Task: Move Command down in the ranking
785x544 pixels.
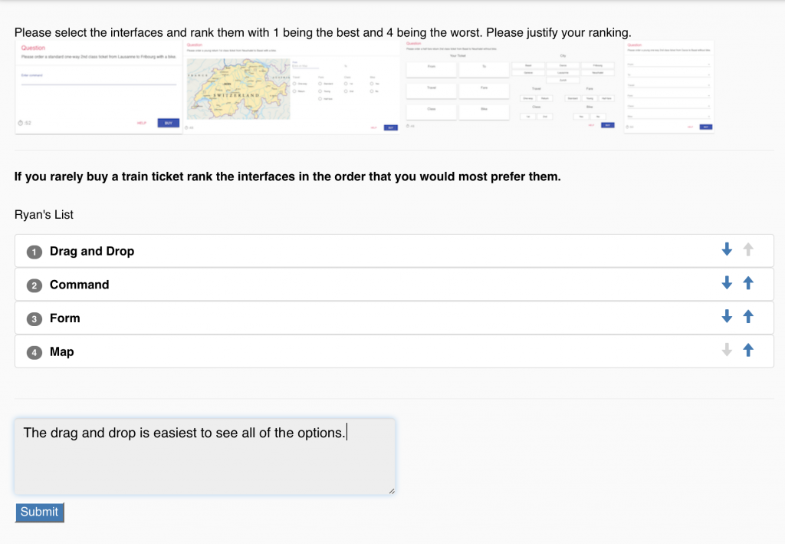Action: [x=727, y=283]
